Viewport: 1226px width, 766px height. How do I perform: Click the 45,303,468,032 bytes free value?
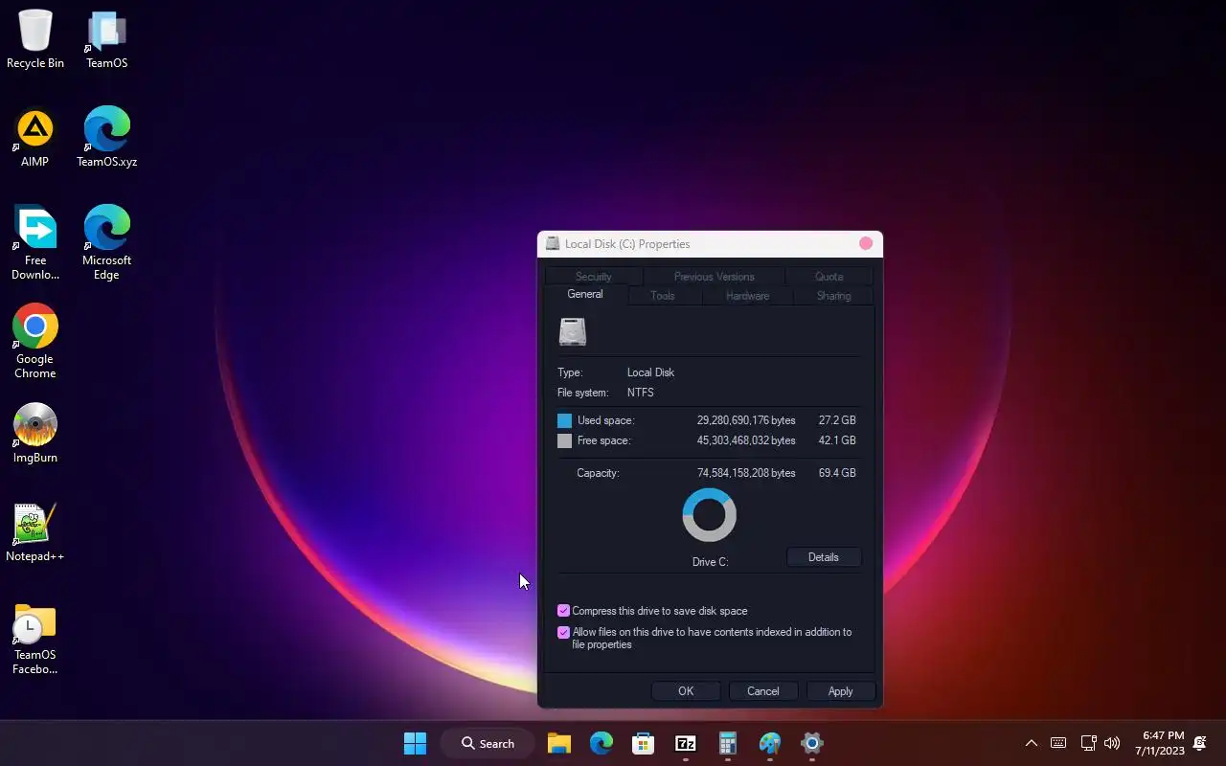click(x=746, y=440)
